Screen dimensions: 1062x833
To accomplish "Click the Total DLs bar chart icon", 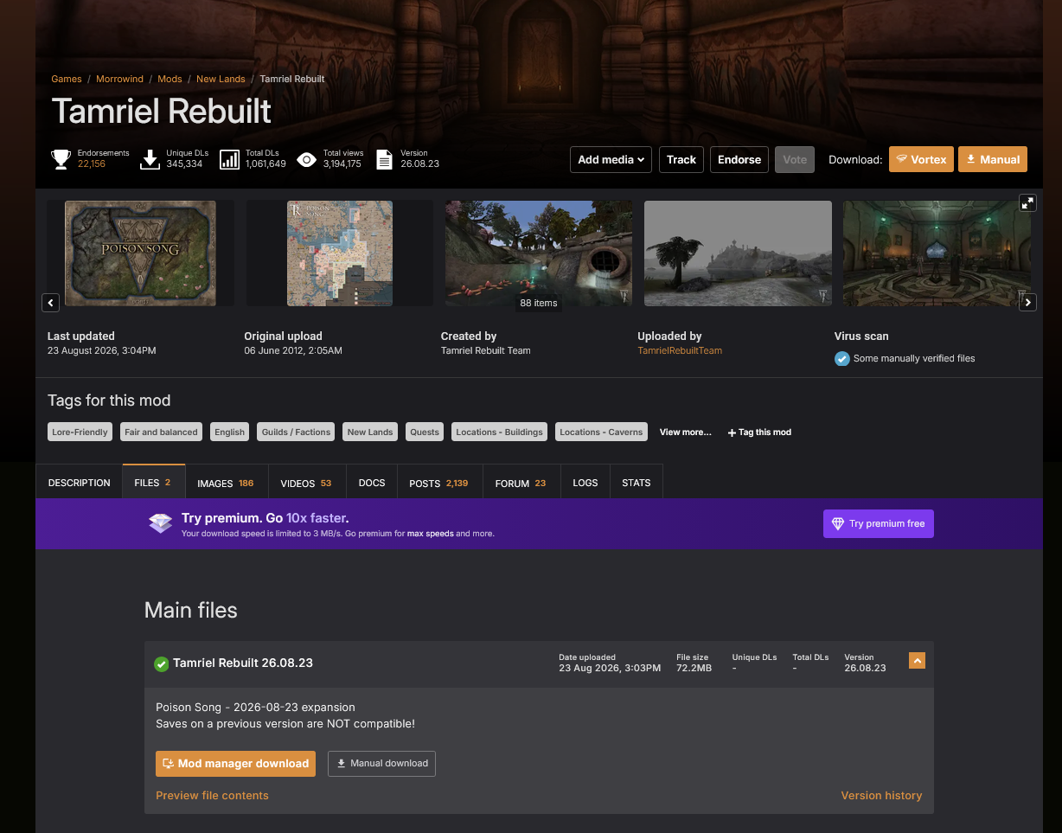I will (x=229, y=159).
